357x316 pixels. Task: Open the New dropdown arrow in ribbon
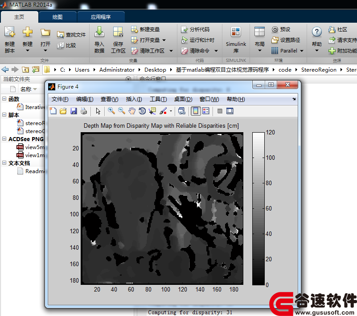pos(28,50)
